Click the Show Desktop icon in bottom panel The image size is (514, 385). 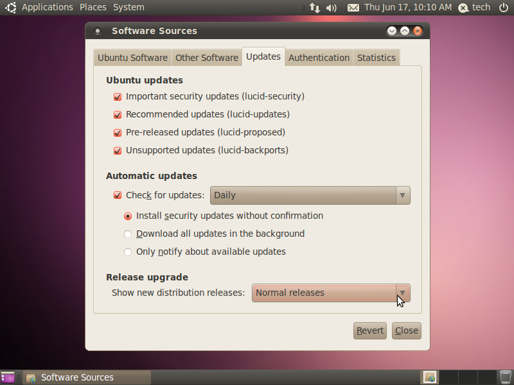coord(8,377)
